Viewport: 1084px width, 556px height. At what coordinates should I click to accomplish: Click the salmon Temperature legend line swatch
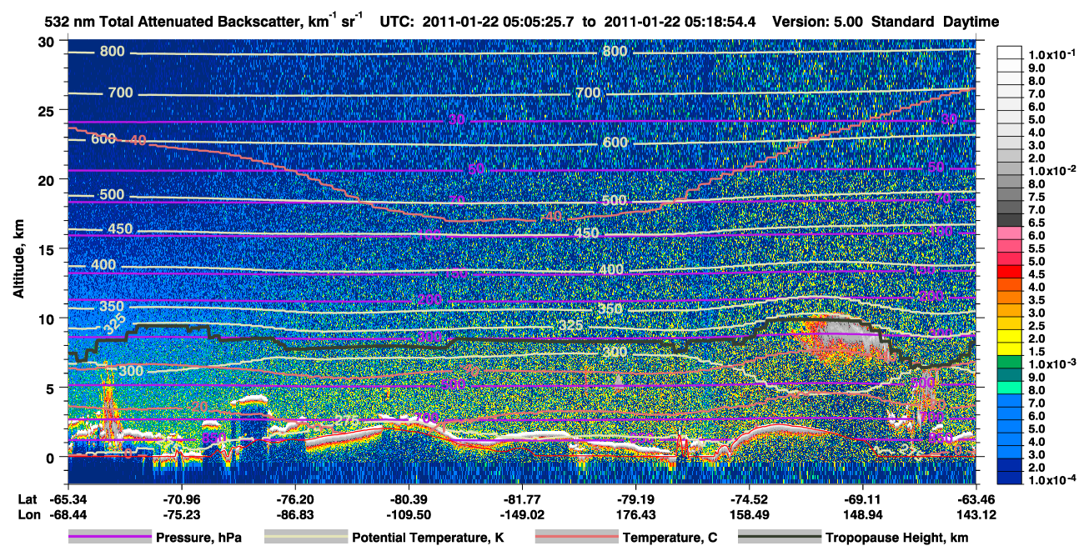(x=575, y=538)
